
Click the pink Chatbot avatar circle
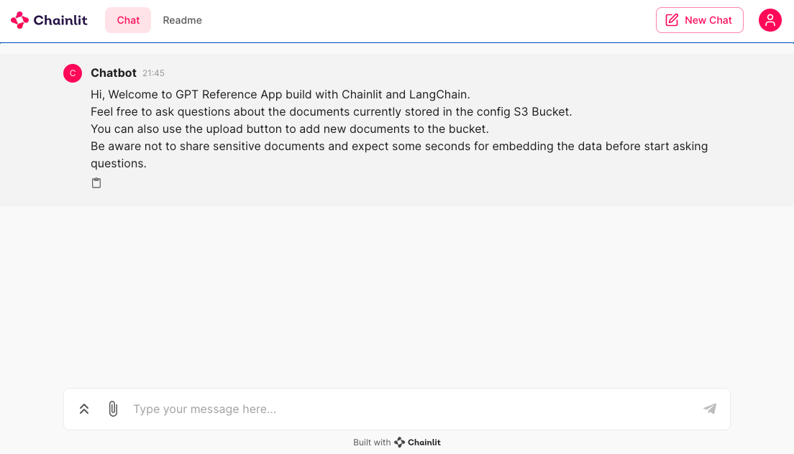(73, 73)
